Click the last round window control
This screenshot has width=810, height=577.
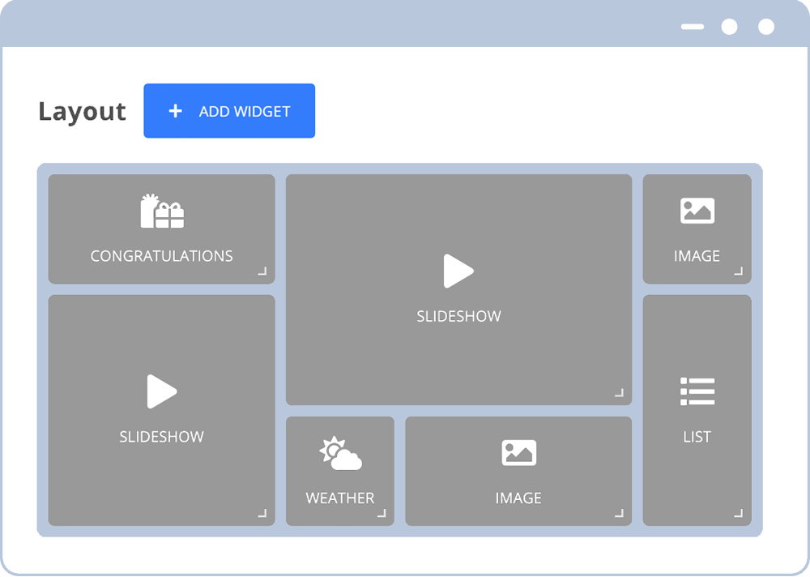(x=766, y=27)
